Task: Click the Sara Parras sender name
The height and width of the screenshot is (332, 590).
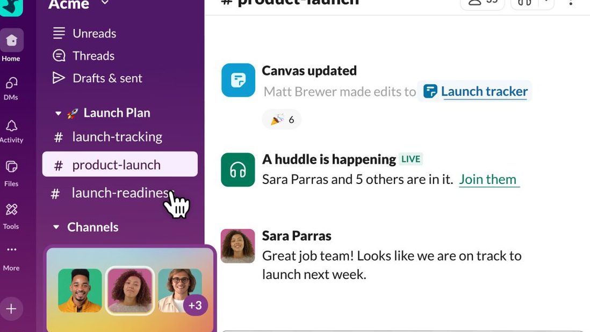Action: tap(297, 236)
